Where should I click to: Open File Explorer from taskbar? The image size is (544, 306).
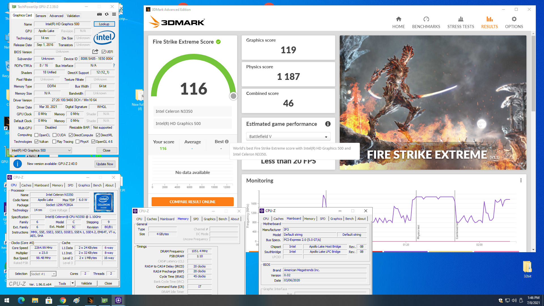tap(35, 300)
